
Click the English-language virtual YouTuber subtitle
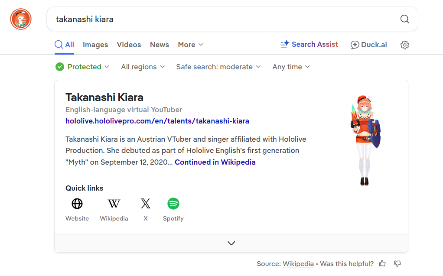point(124,110)
